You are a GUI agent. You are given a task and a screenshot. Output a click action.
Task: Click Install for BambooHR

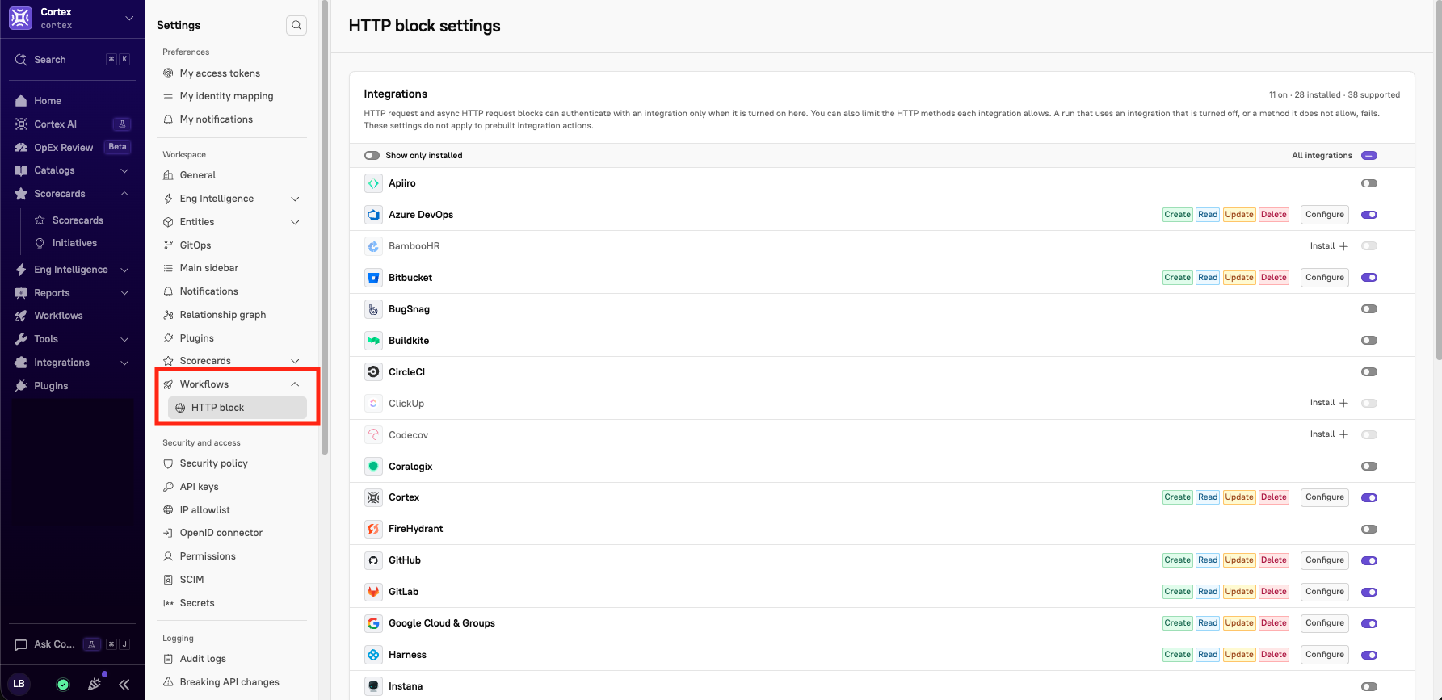[x=1329, y=246]
